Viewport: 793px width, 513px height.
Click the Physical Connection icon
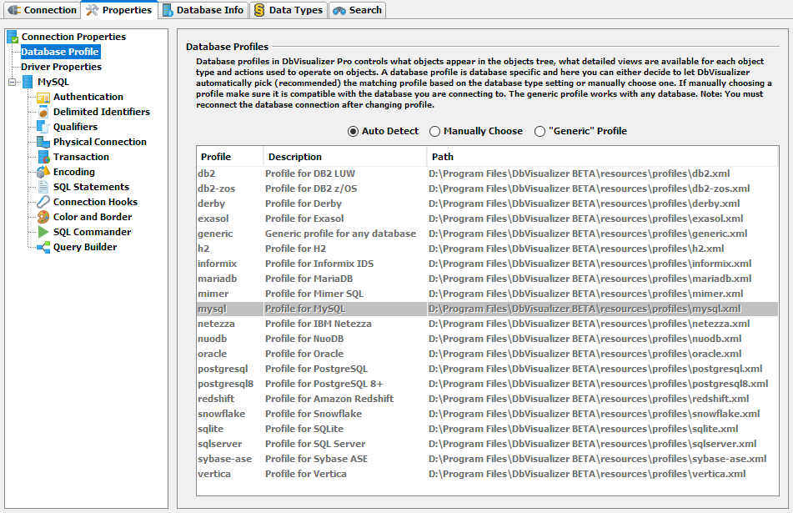pos(43,143)
